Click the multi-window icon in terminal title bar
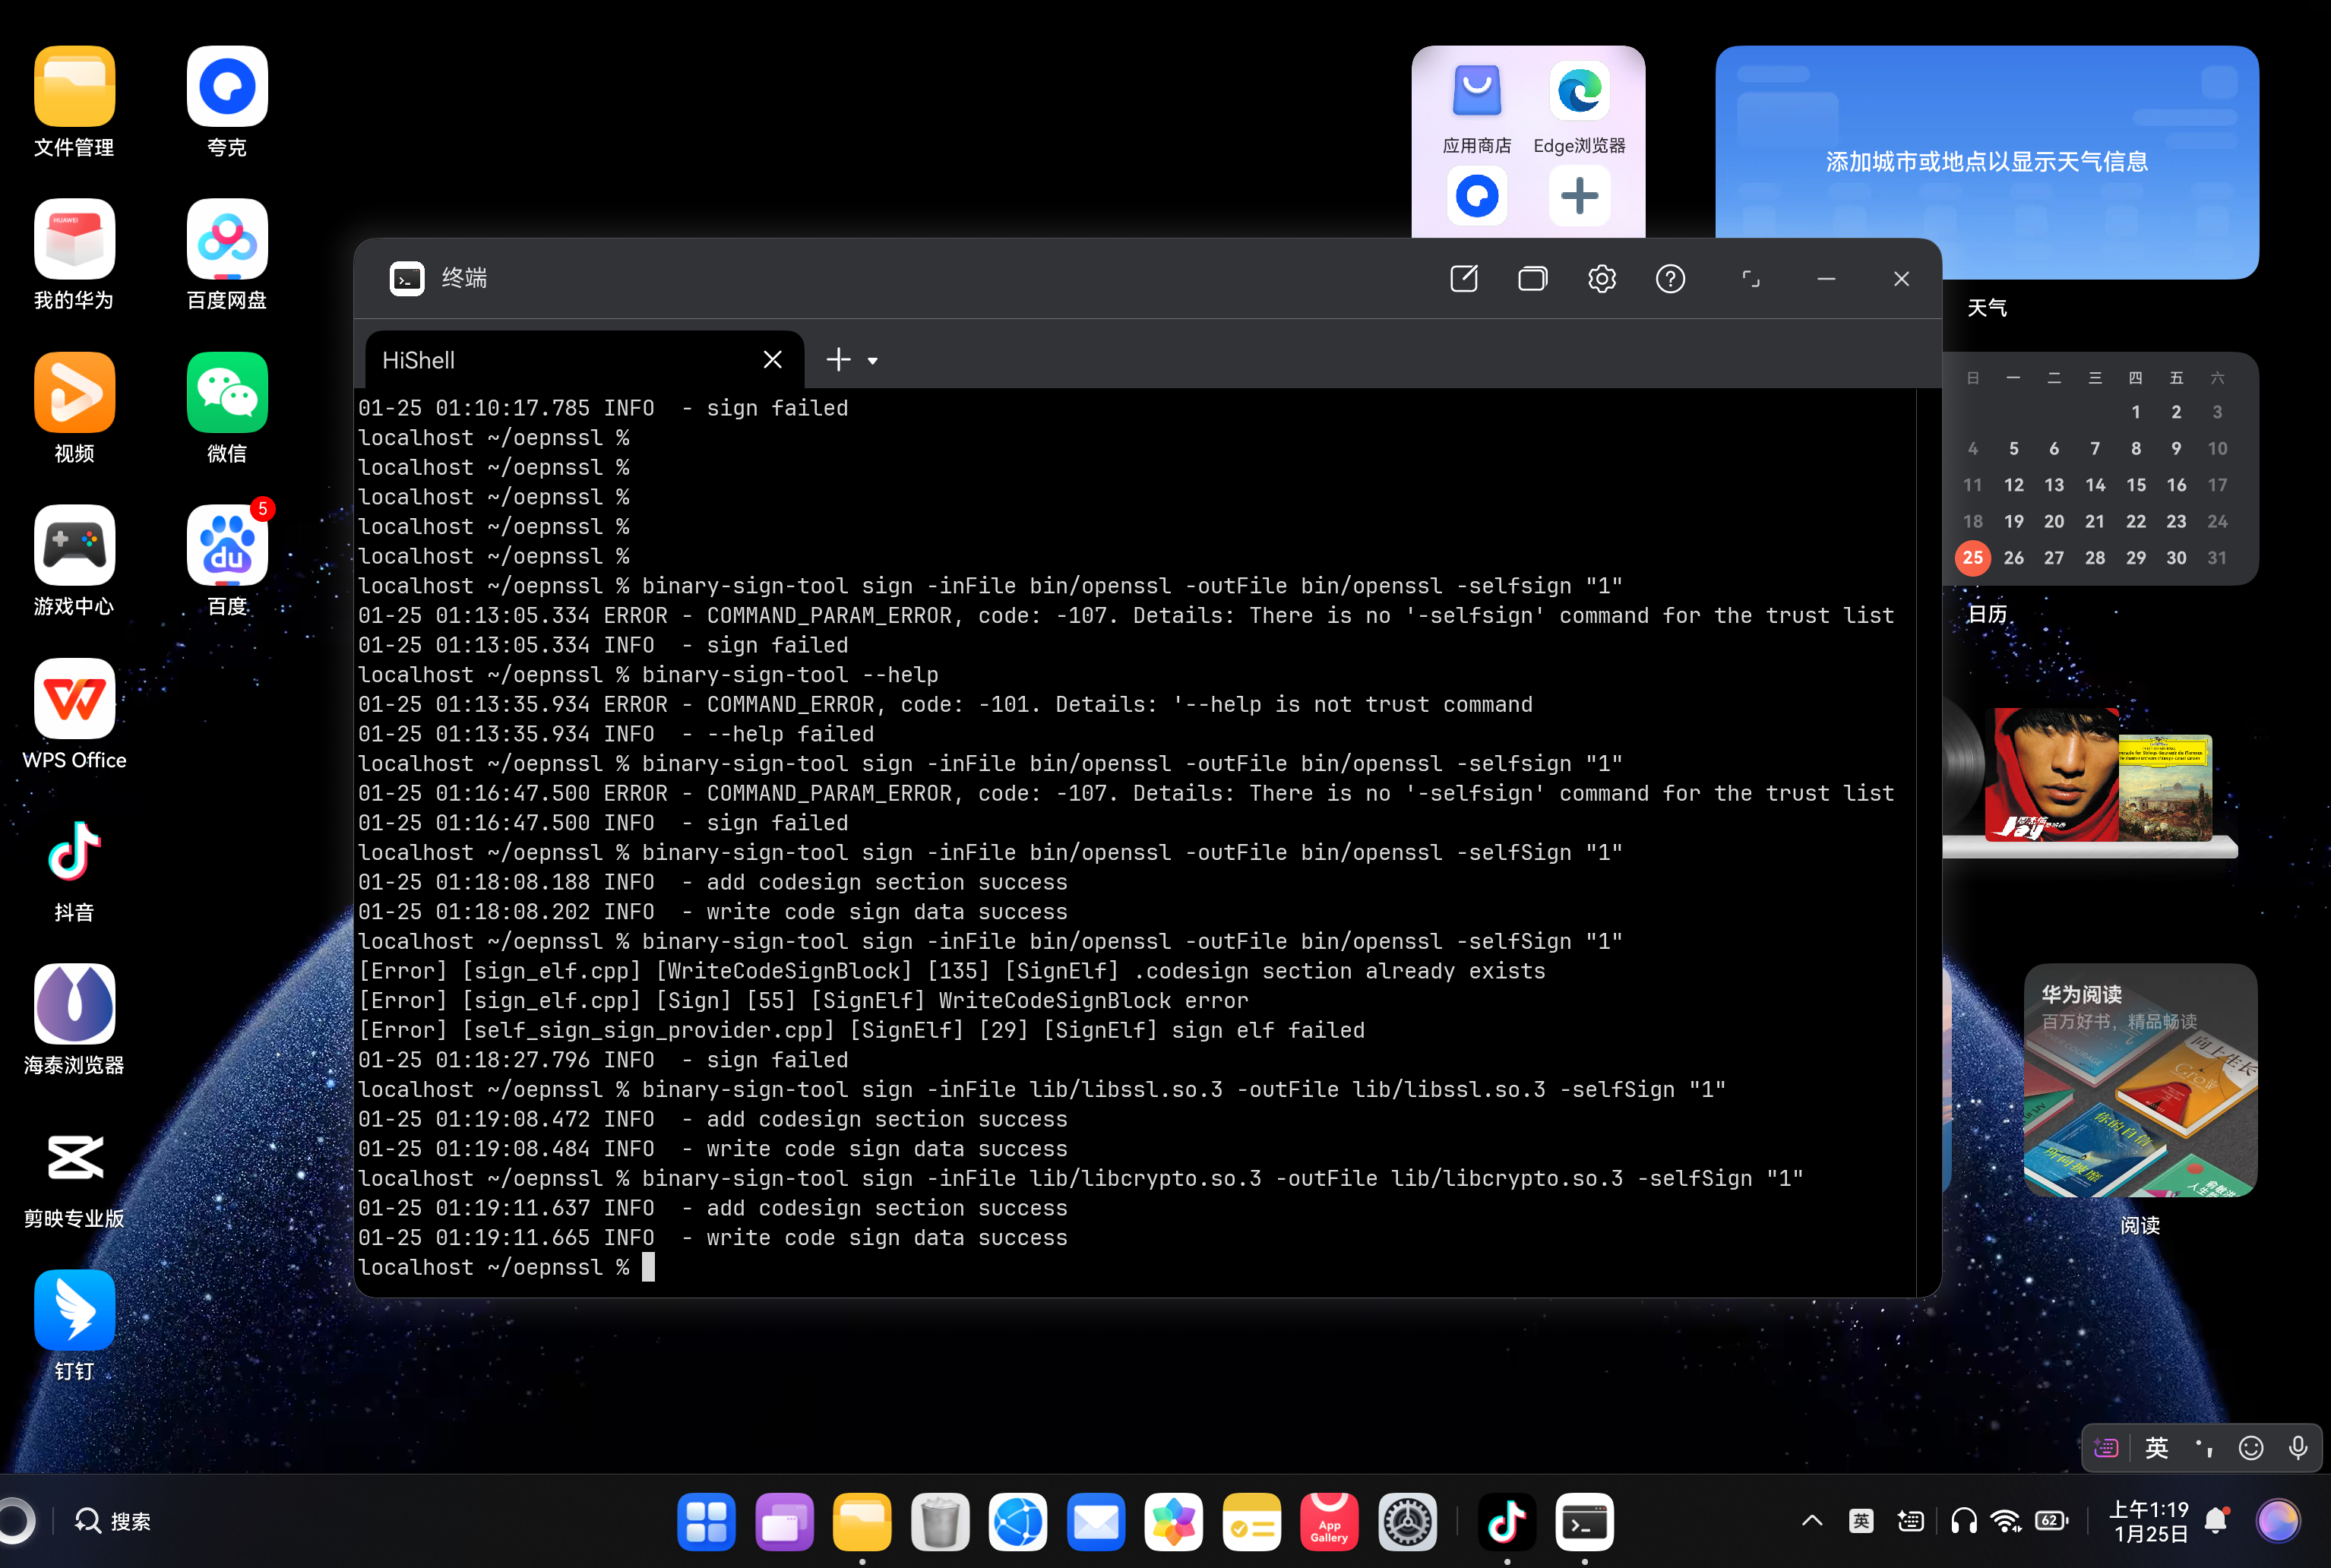 pos(1532,279)
